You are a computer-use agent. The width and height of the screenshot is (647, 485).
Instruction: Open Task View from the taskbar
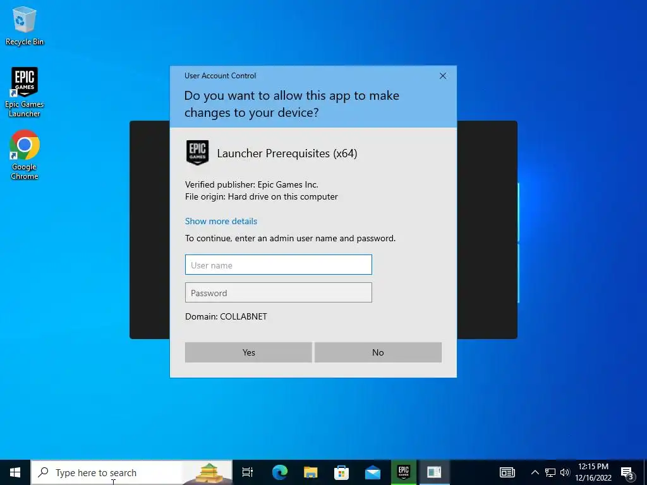point(248,472)
